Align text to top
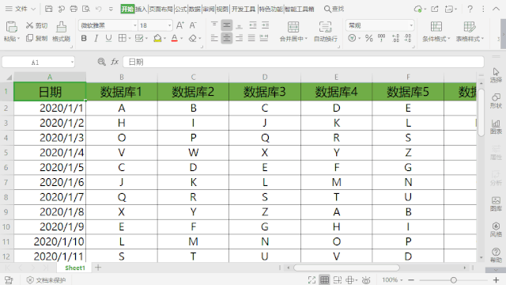 pos(214,25)
